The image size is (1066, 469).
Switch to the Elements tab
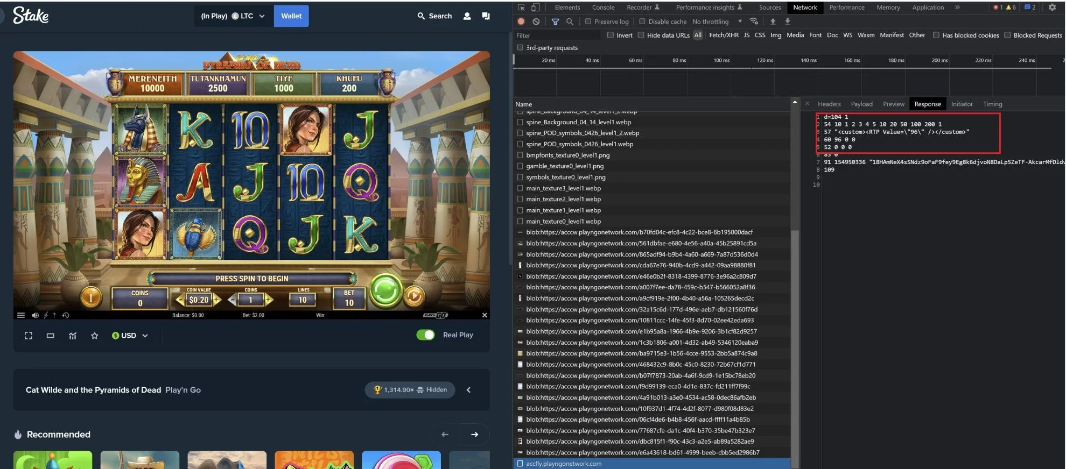tap(567, 8)
